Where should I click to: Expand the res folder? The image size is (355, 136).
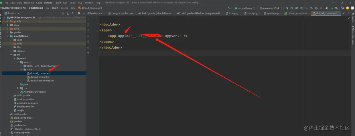coord(18,88)
